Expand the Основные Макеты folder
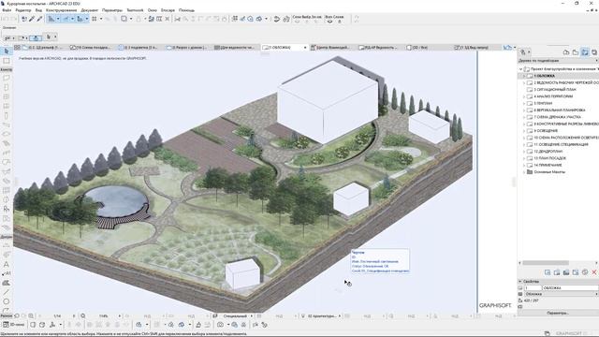Image resolution: width=599 pixels, height=337 pixels. [x=524, y=172]
